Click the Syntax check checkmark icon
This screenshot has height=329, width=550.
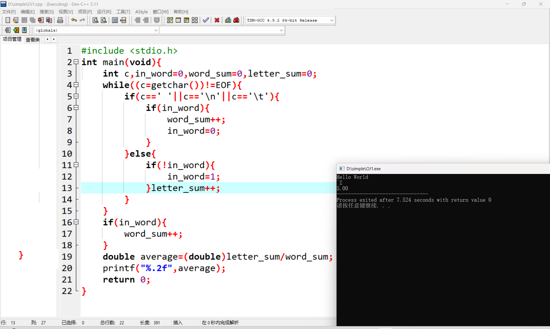pyautogui.click(x=205, y=20)
